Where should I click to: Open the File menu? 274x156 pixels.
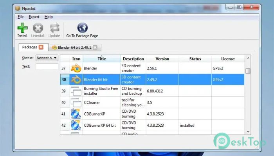21,17
